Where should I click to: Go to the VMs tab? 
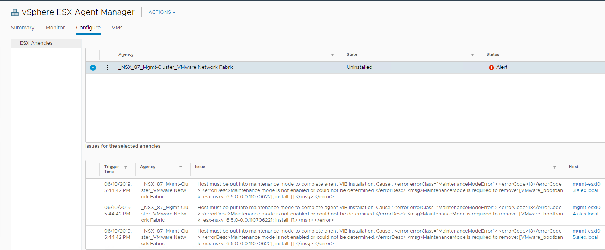click(117, 28)
